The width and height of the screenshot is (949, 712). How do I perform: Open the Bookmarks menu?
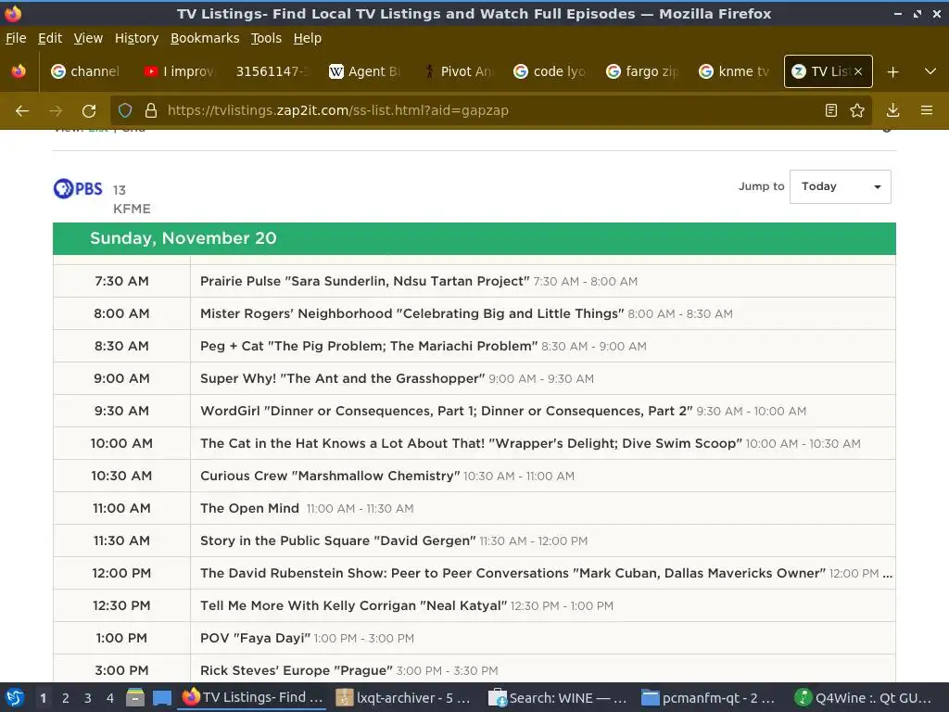(x=205, y=38)
